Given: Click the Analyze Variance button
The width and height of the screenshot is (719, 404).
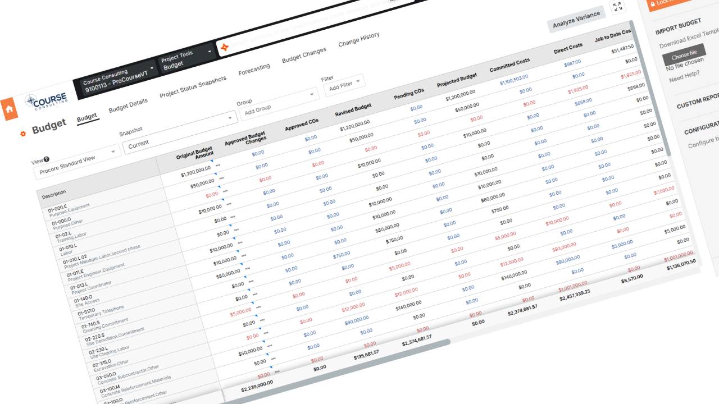Looking at the screenshot, I should tap(576, 19).
